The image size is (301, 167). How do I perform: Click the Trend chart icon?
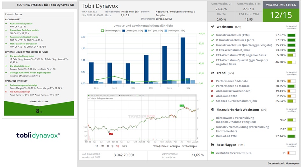tap(212, 73)
